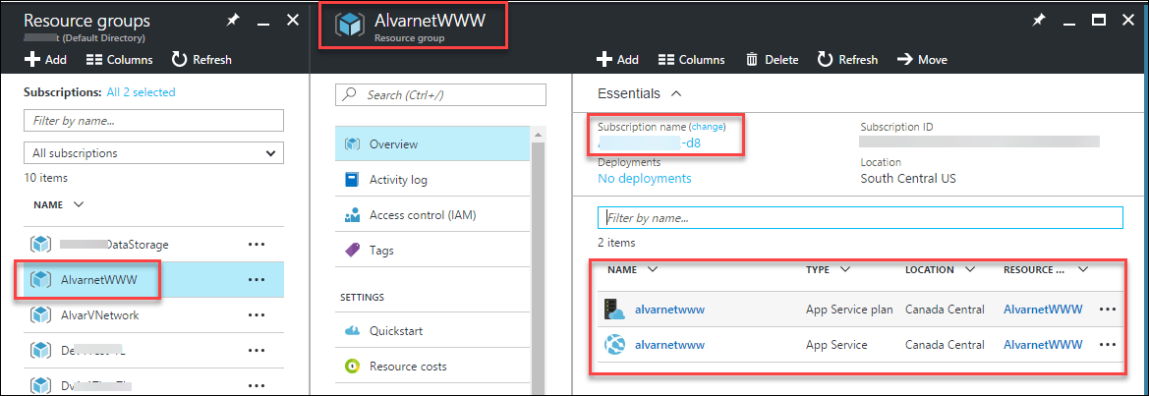Click the Access control (IAM) people icon
Image resolution: width=1149 pixels, height=396 pixels.
(x=352, y=215)
